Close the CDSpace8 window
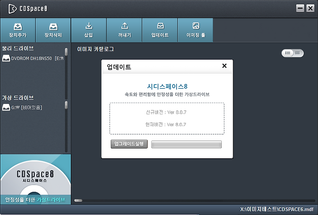Image resolution: width=318 pixels, height=215 pixels. (310, 8)
